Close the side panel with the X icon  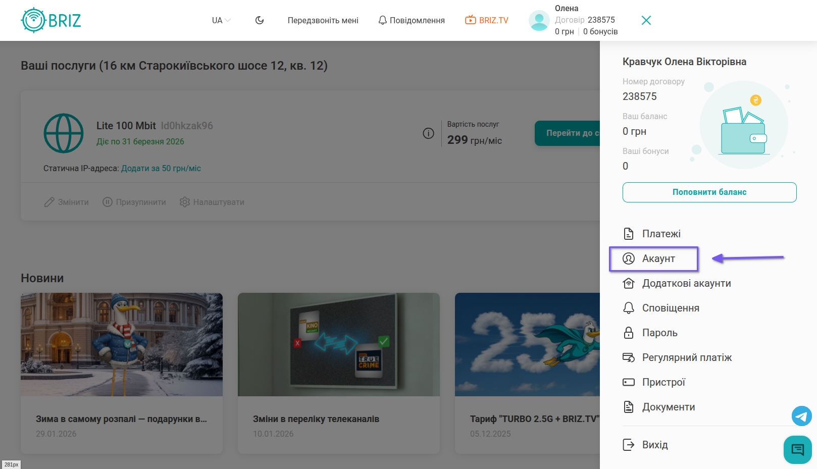[646, 20]
